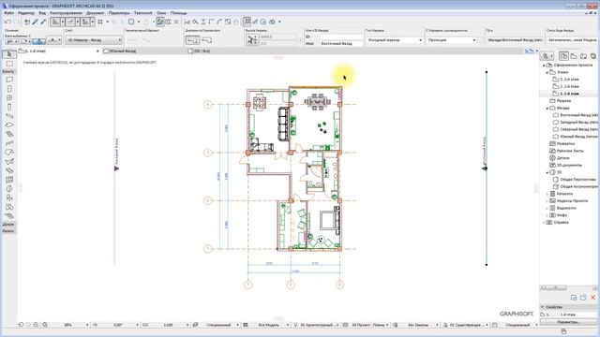Collapse the '3D' tree node
The height and width of the screenshot is (337, 600).
tap(547, 172)
